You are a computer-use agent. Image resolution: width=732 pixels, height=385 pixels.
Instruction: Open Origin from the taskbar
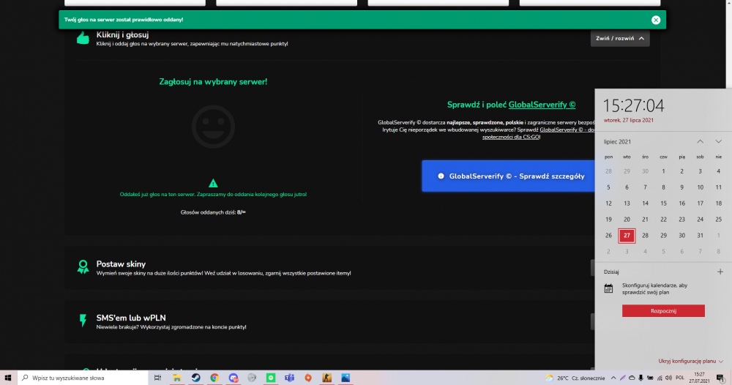(308, 378)
